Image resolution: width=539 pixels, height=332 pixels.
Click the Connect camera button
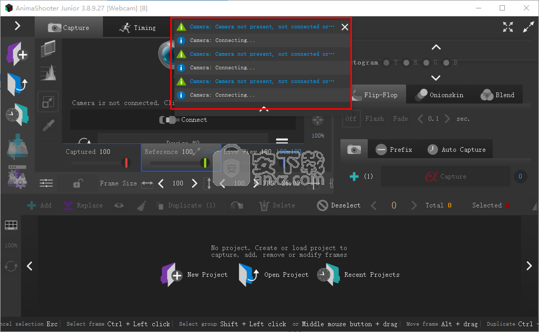183,120
